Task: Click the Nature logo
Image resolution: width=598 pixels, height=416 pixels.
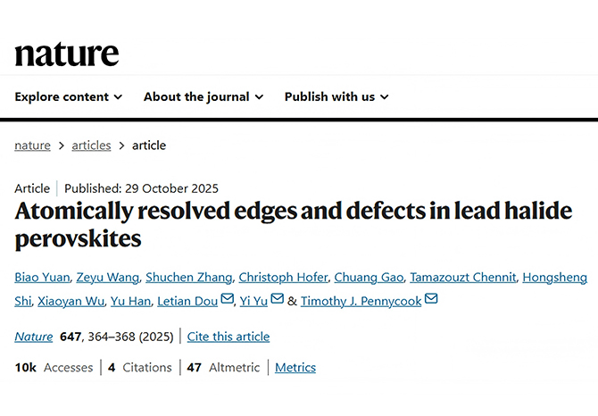Action: tap(67, 54)
